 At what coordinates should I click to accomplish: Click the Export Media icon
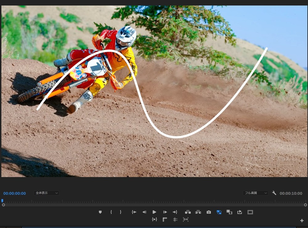click(240, 212)
